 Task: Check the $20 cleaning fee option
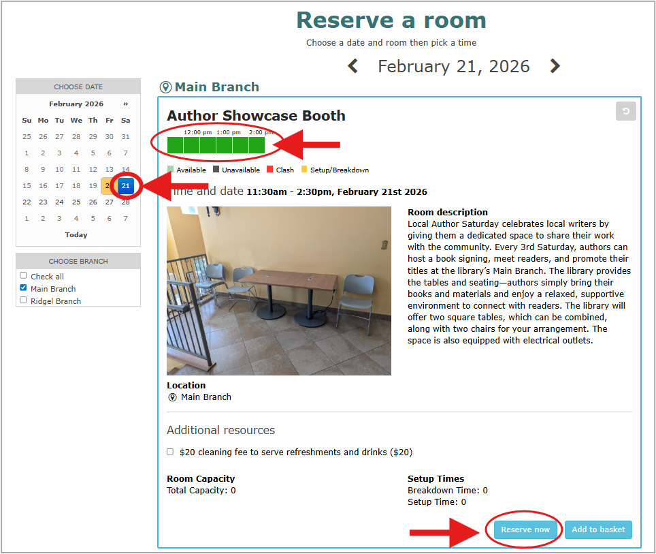pyautogui.click(x=170, y=452)
